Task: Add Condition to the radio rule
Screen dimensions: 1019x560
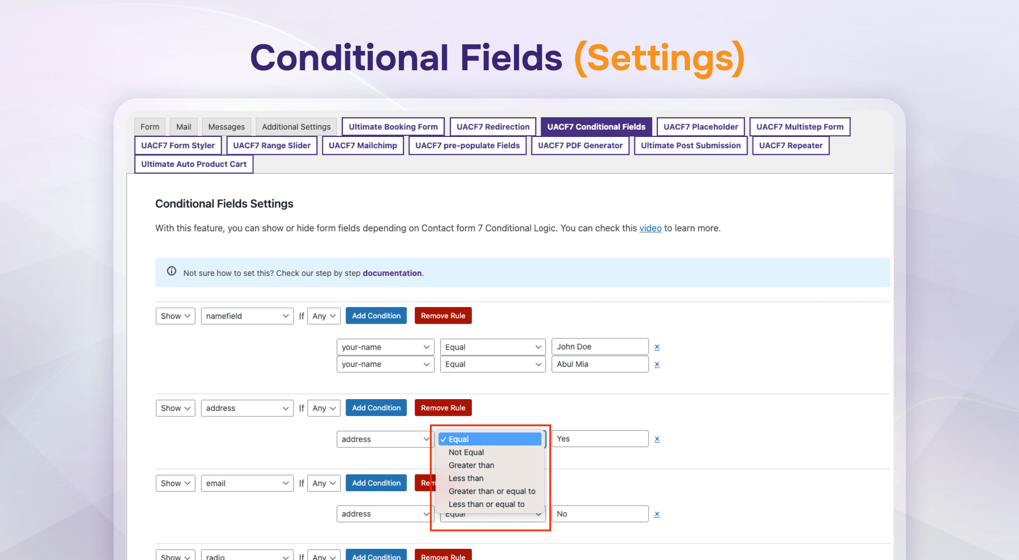Action: pos(376,555)
